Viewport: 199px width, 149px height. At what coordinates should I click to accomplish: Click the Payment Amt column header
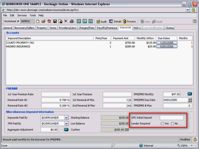[x=122, y=38]
